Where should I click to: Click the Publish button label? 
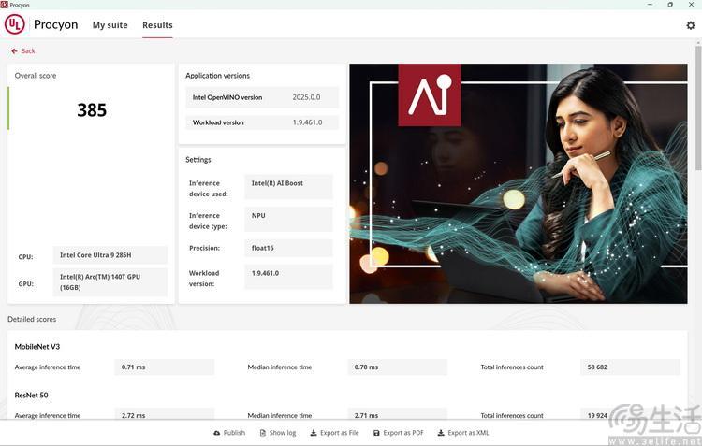click(x=234, y=433)
